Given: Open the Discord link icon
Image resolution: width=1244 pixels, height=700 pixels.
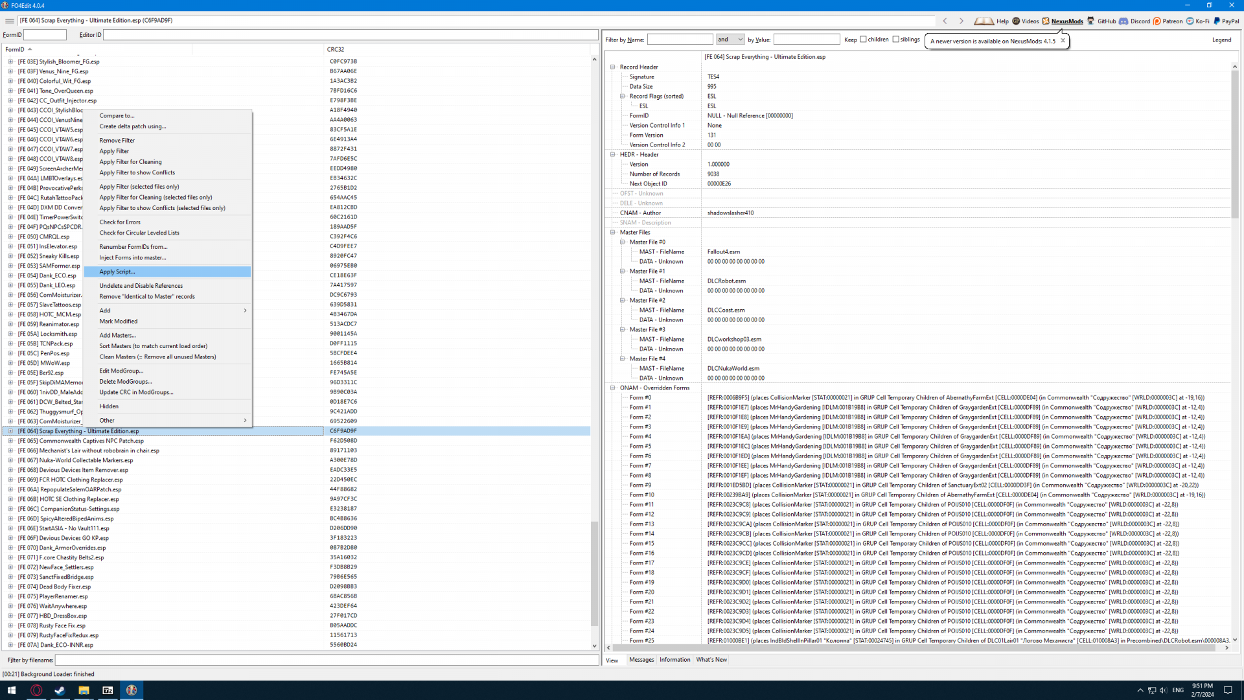Looking at the screenshot, I should (1124, 21).
